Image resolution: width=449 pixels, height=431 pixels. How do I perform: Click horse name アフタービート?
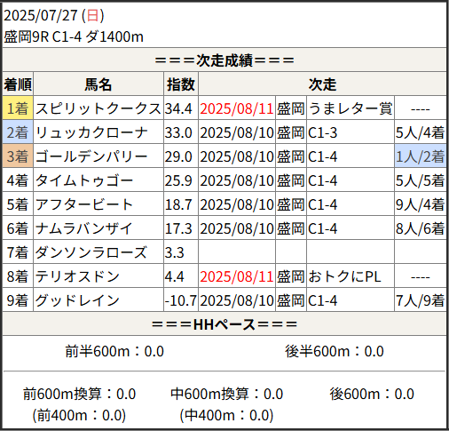point(84,204)
